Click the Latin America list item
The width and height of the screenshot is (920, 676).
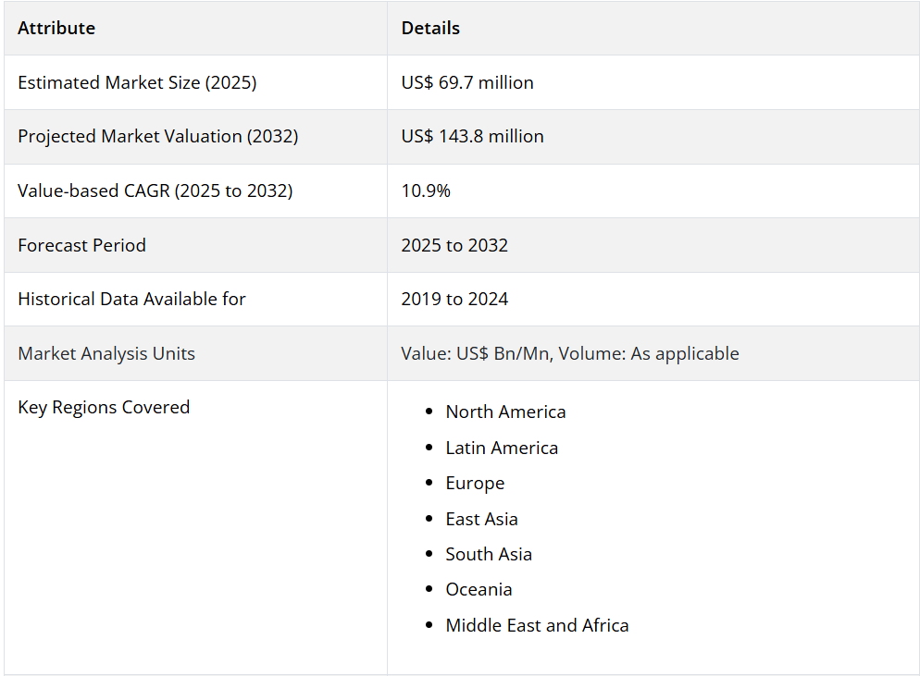point(502,448)
